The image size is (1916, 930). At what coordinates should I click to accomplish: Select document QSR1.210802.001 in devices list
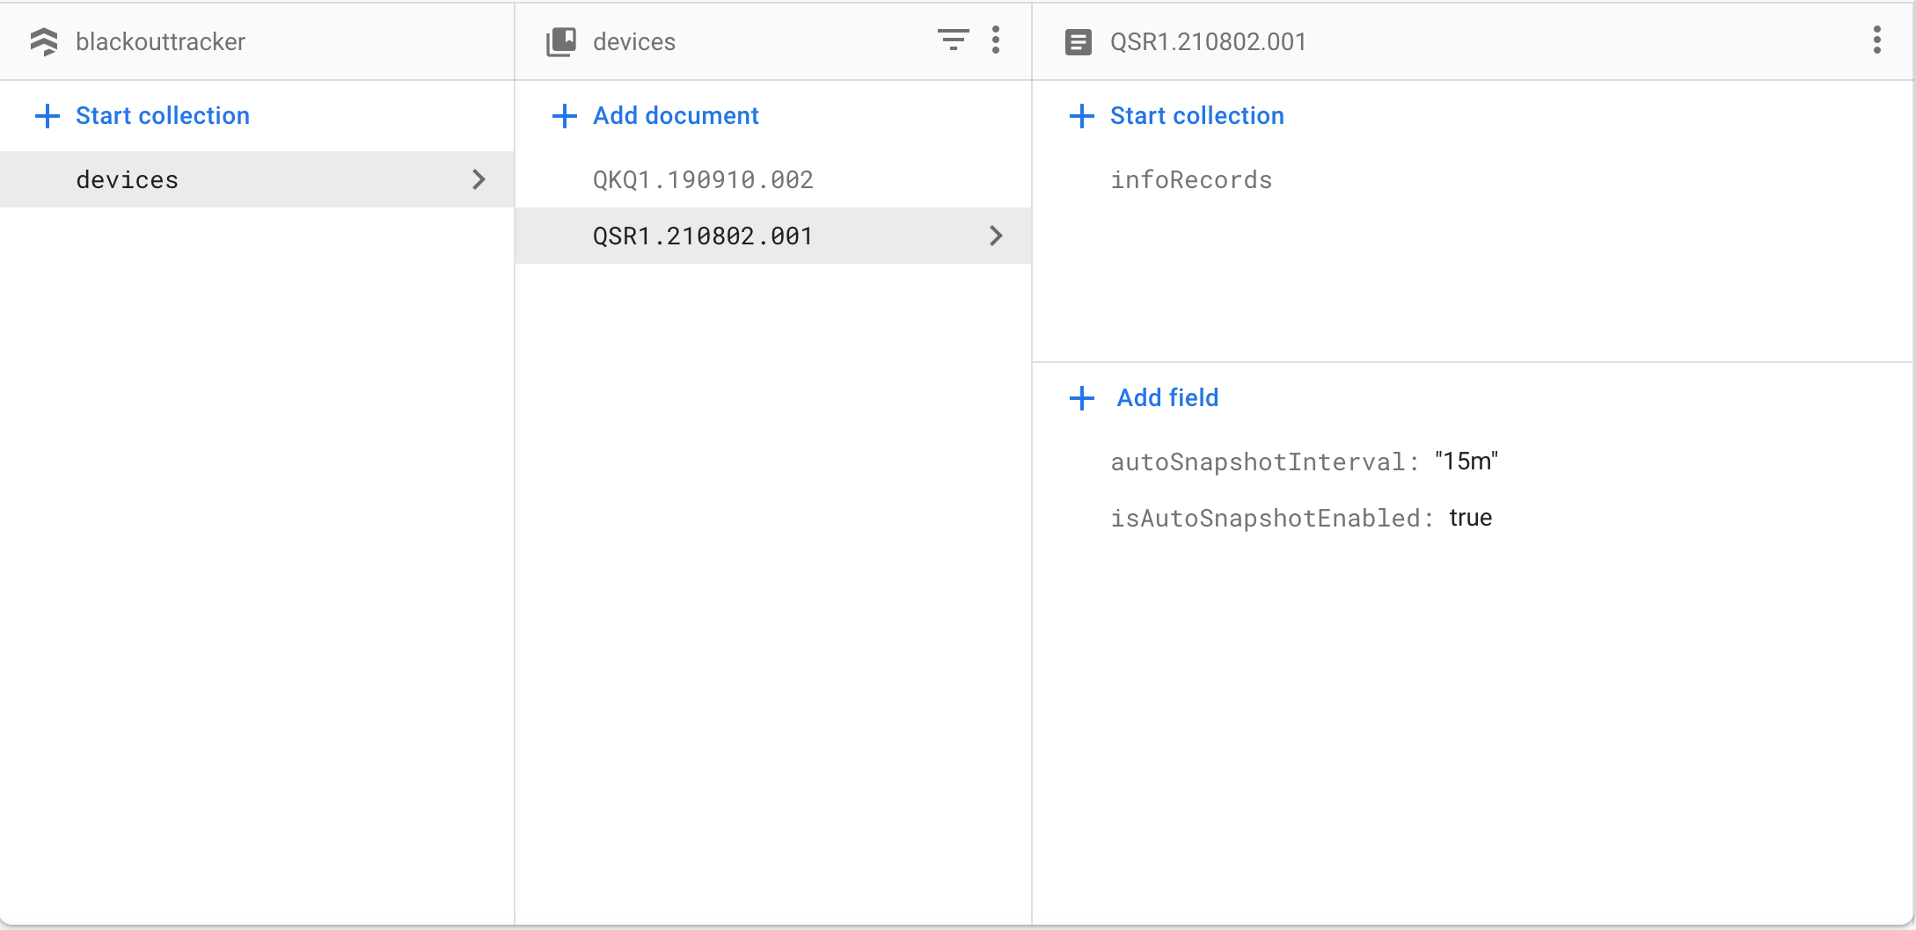pyautogui.click(x=702, y=236)
